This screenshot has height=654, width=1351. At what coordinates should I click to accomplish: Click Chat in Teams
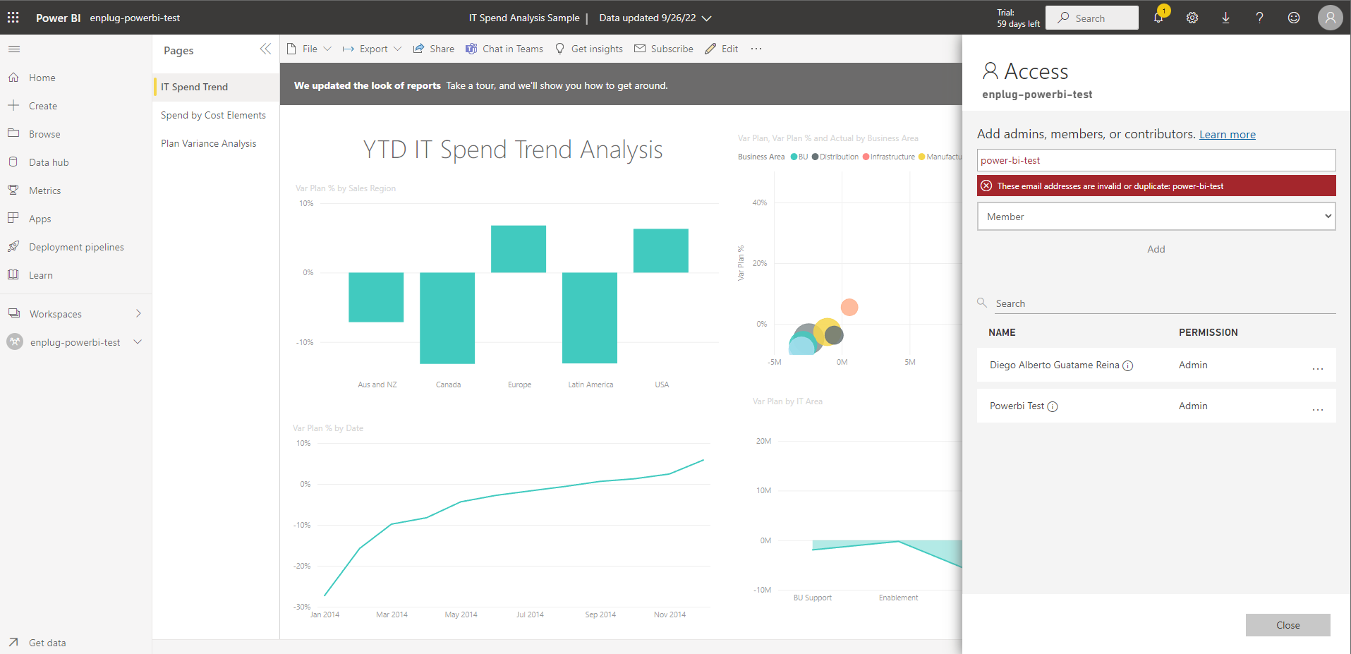(504, 49)
